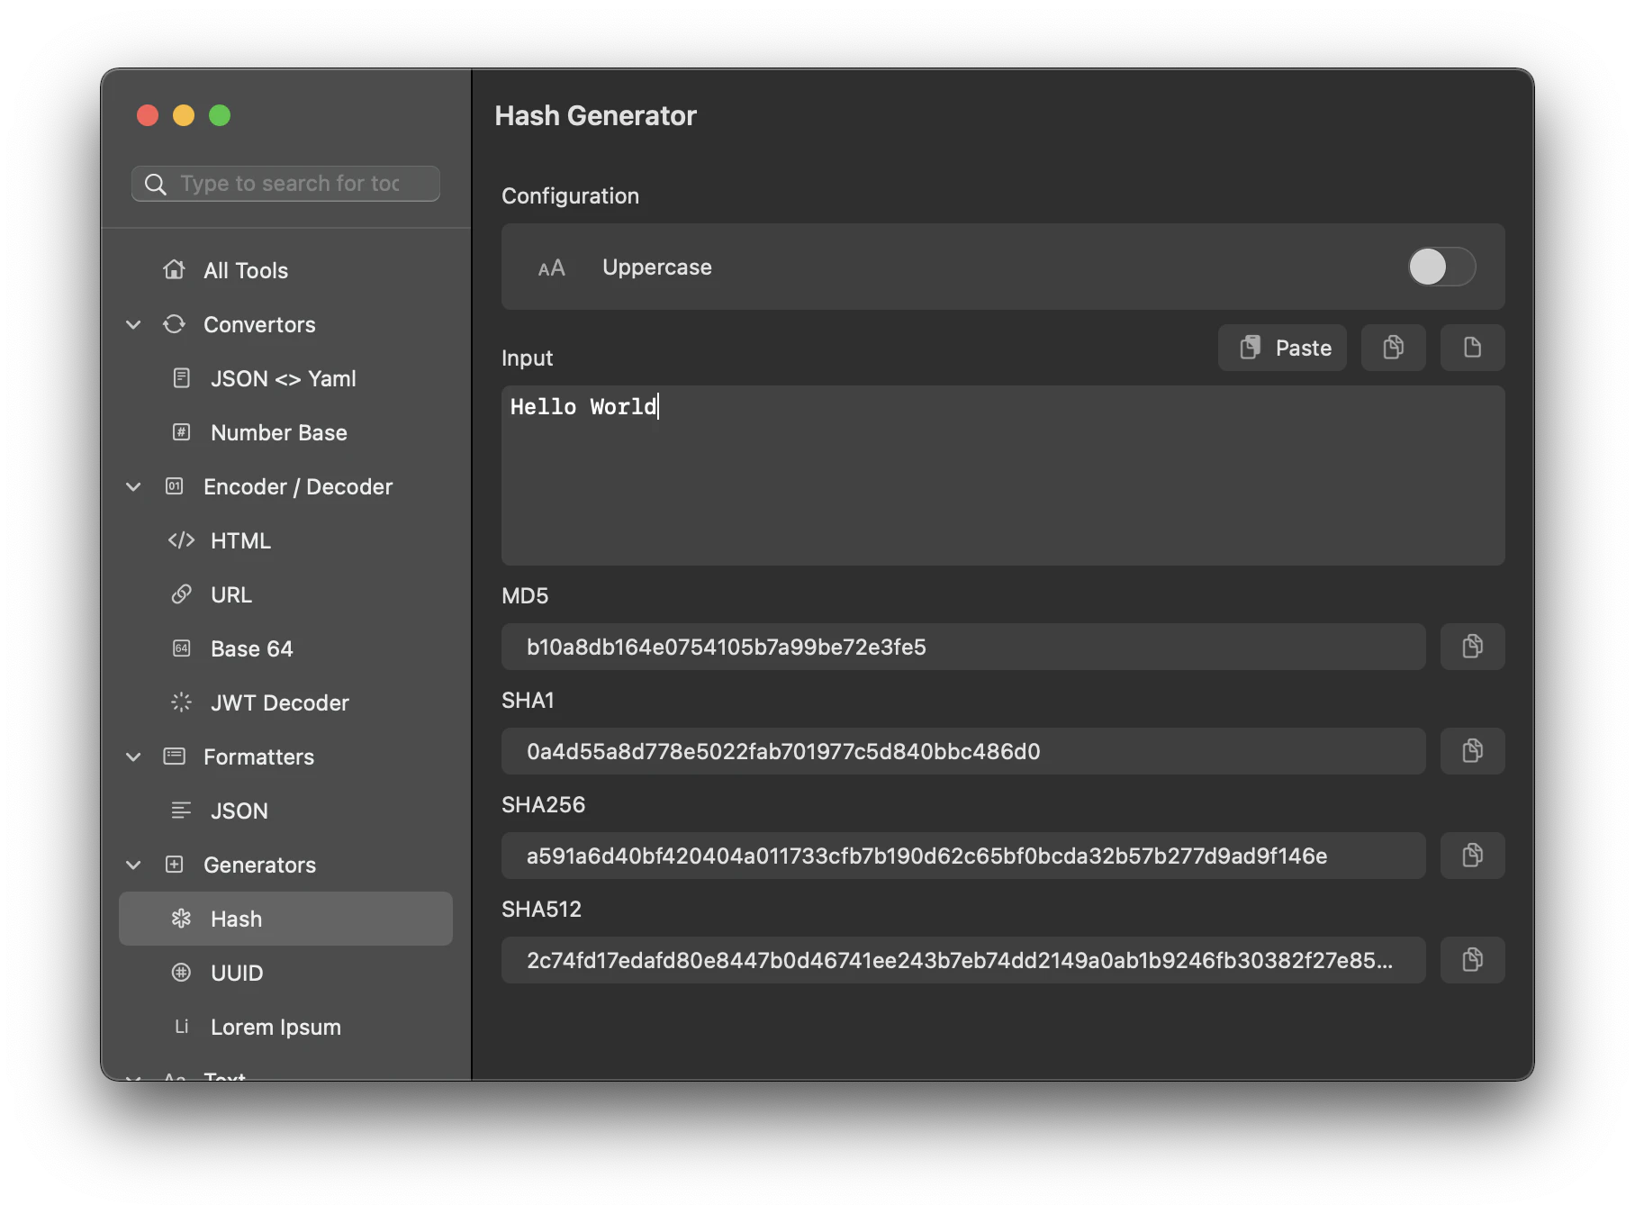Click the Paste button
Image resolution: width=1635 pixels, height=1214 pixels.
(x=1282, y=348)
